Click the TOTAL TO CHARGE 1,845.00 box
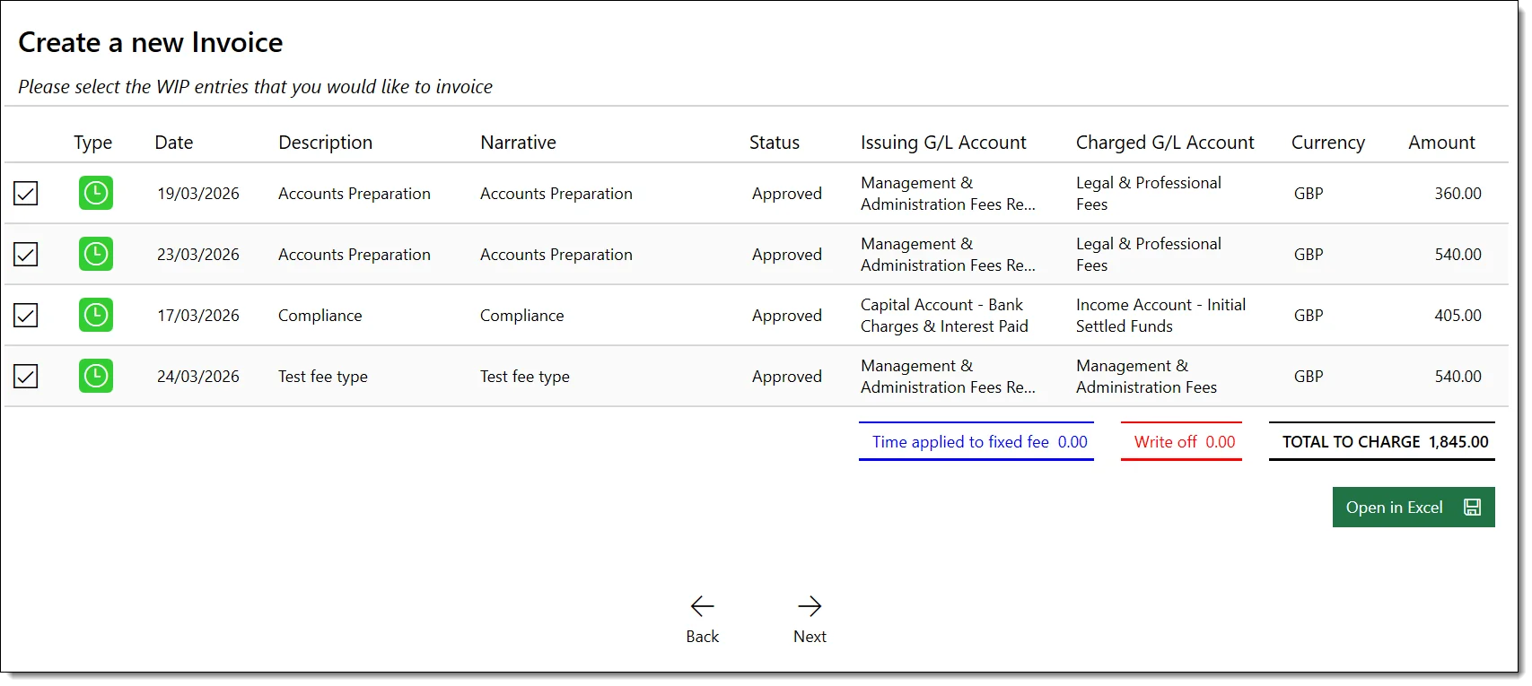The width and height of the screenshot is (1532, 686). pyautogui.click(x=1382, y=441)
